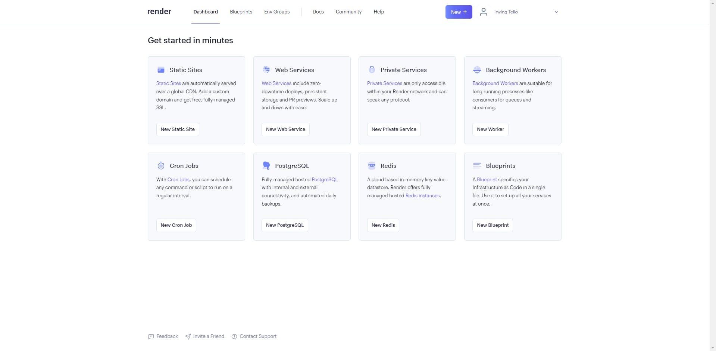Click the Background Workers helmet icon
Image resolution: width=716 pixels, height=351 pixels.
coord(477,69)
